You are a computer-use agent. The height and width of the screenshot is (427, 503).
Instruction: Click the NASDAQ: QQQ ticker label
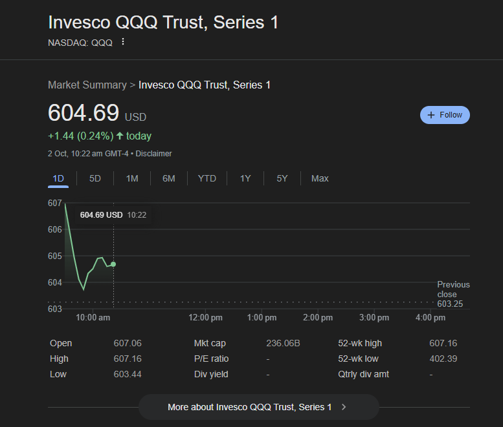[80, 43]
